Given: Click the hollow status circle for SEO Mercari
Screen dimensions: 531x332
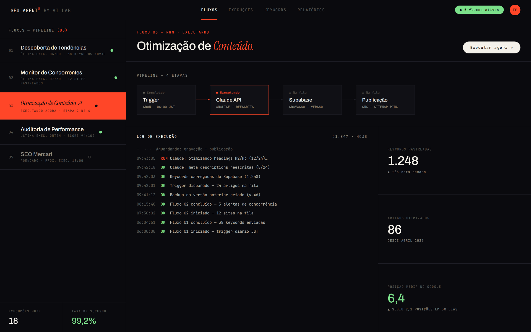Looking at the screenshot, I should pyautogui.click(x=89, y=157).
